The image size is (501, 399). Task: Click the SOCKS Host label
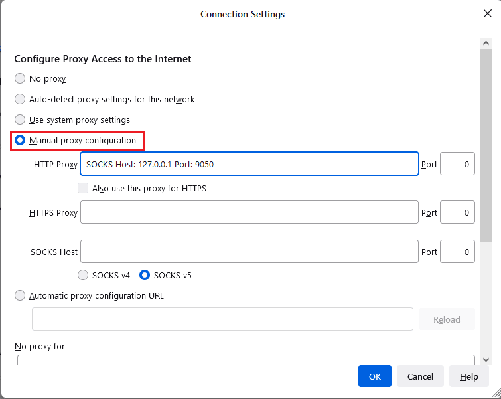point(54,252)
